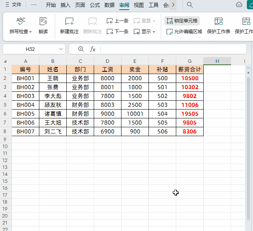This screenshot has height=231, width=253.
Task: Start 朗读 read aloud
Action: 43,26
